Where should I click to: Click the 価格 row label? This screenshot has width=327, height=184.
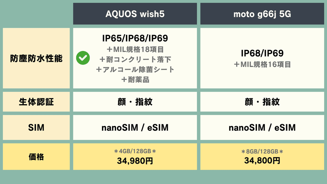(36, 157)
